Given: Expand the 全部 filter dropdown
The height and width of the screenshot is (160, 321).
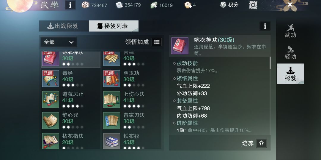Looking at the screenshot, I should (59, 42).
